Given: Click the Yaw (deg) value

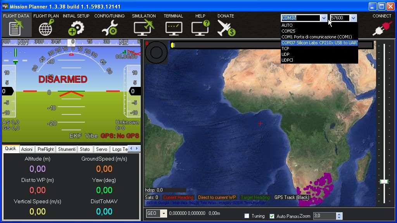Looking at the screenshot, I should [104, 190].
